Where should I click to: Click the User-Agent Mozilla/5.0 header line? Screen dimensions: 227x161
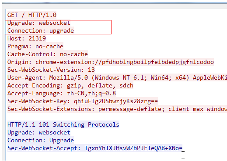pos(117,77)
